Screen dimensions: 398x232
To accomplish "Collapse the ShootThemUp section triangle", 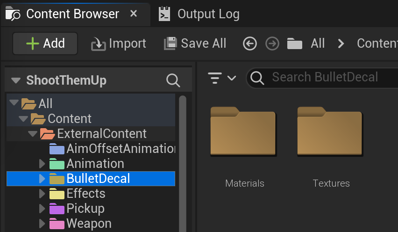I will (x=16, y=80).
